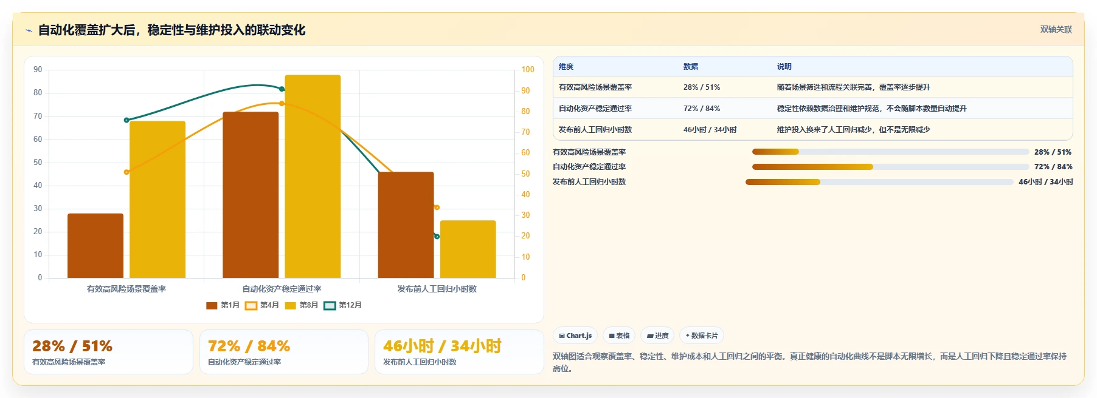Click the 发布前人工回归小时数 x-axis label
This screenshot has width=1097, height=398.
click(437, 289)
